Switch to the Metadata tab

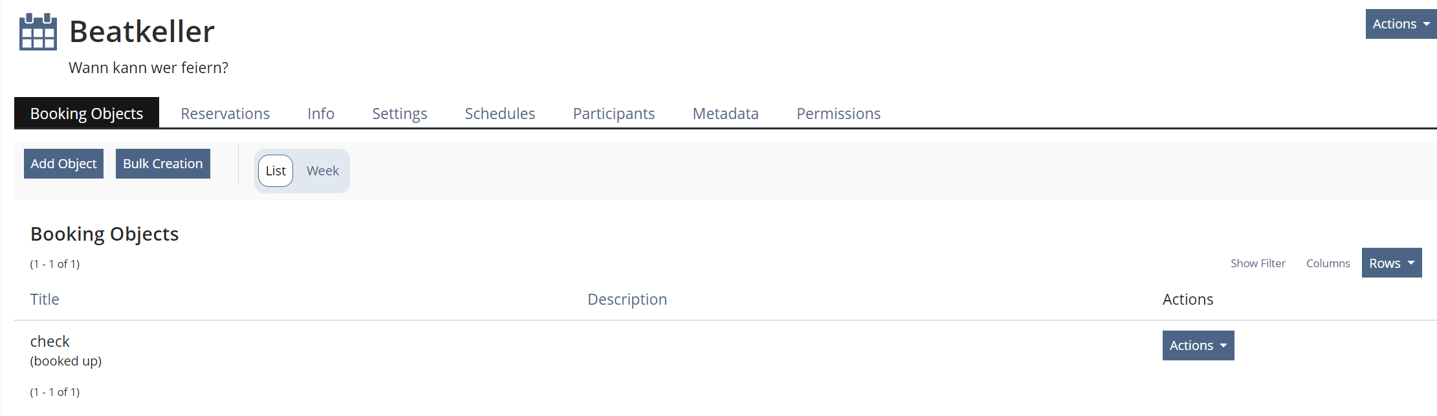[725, 114]
